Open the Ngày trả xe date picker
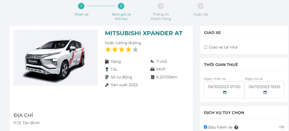This screenshot has width=289, height=131. [264, 87]
